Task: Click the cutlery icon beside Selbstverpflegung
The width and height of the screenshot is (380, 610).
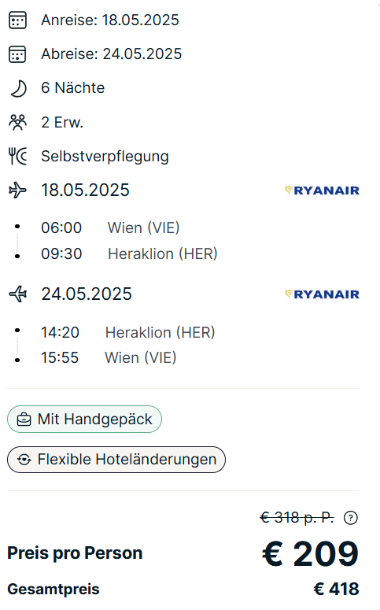Action: [x=18, y=157]
